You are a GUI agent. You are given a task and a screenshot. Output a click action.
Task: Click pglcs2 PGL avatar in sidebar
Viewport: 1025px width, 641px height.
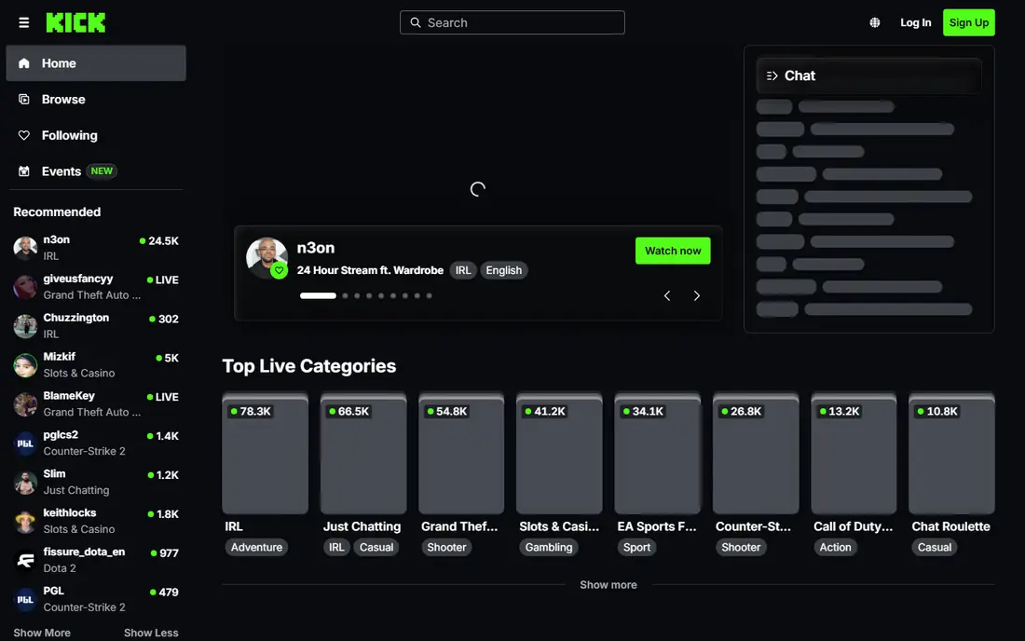(25, 443)
